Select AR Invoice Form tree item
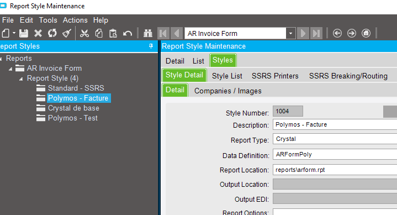 (55, 68)
